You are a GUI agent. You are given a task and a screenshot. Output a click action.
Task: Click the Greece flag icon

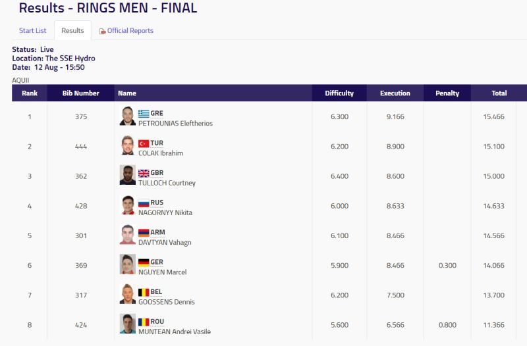point(144,114)
